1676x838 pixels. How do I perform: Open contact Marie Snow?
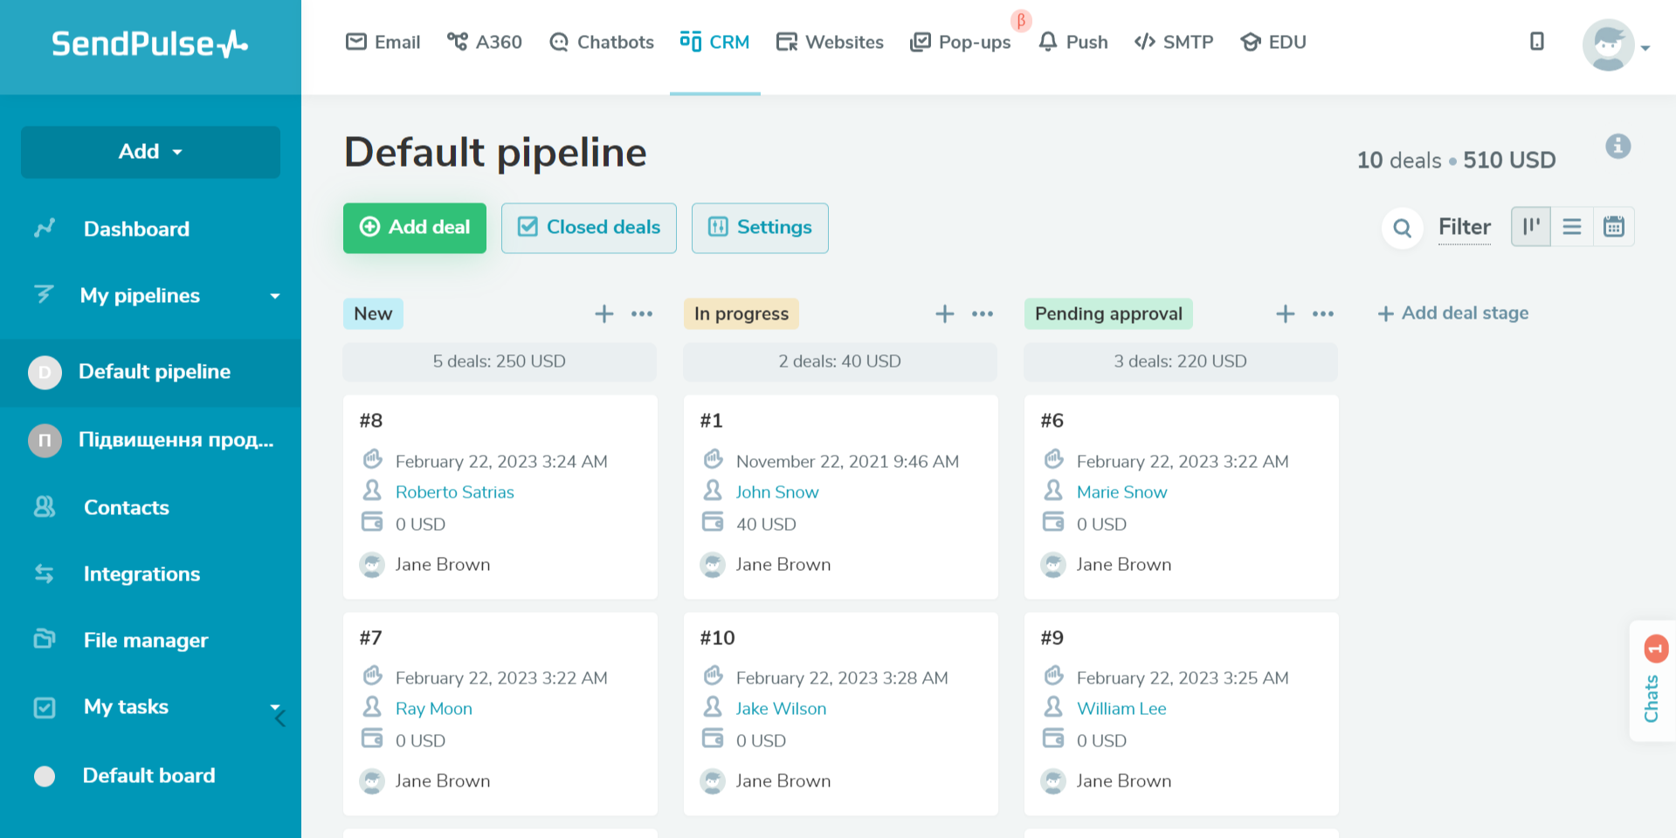tap(1121, 492)
